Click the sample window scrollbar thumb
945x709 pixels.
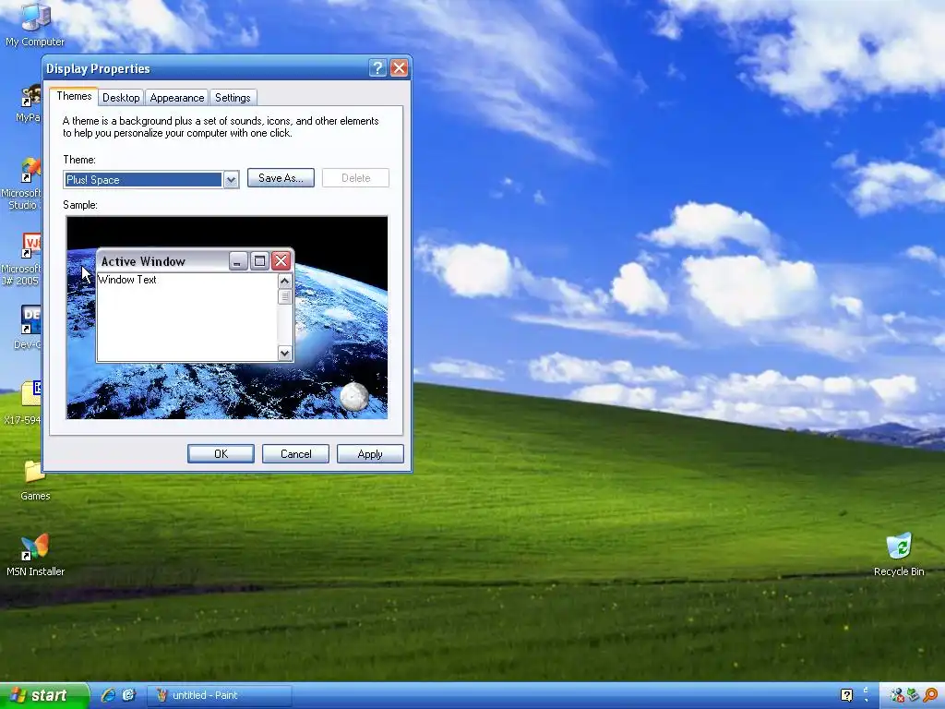tap(284, 296)
